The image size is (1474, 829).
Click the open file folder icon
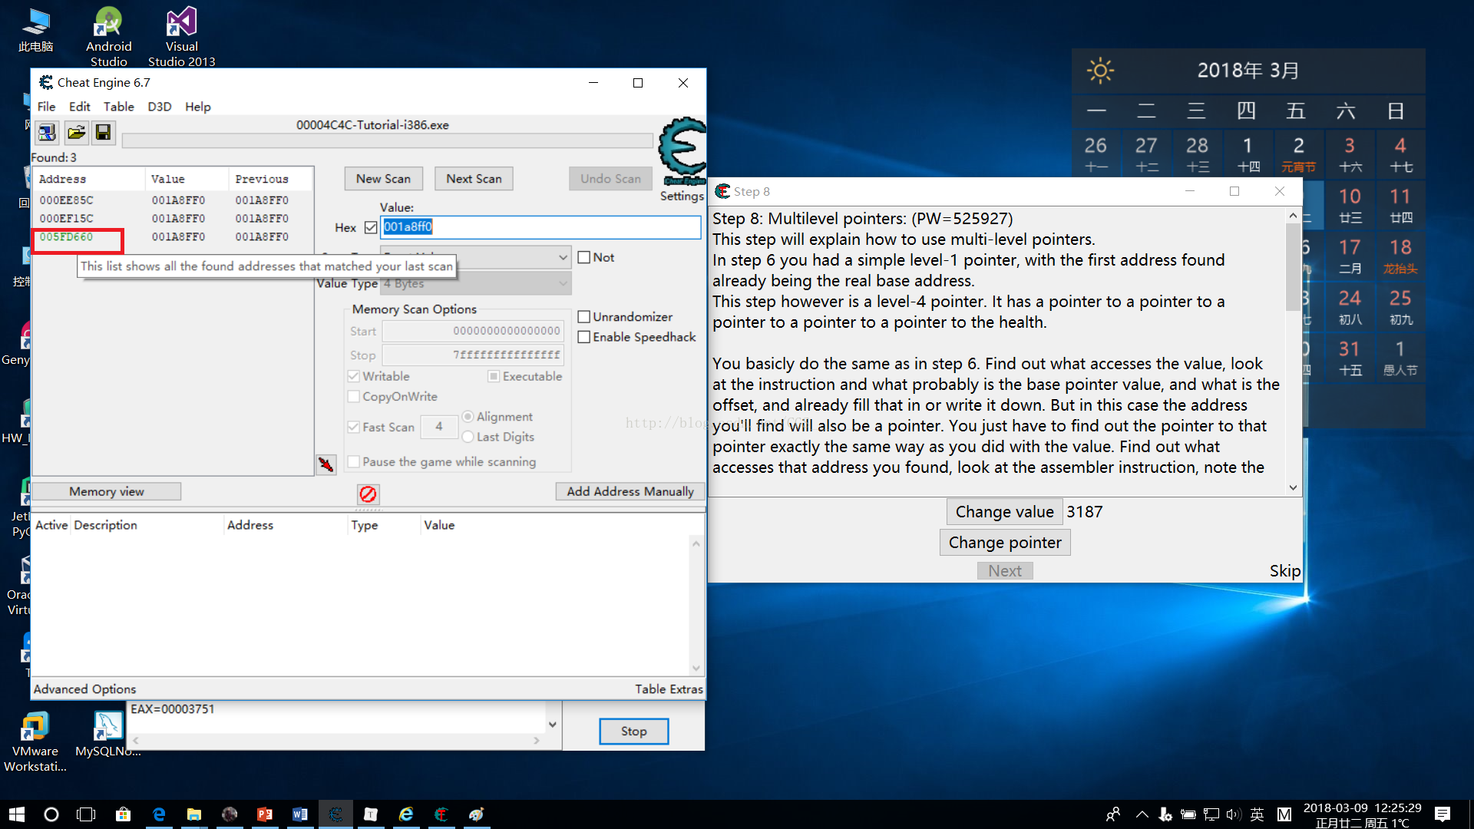(x=75, y=133)
